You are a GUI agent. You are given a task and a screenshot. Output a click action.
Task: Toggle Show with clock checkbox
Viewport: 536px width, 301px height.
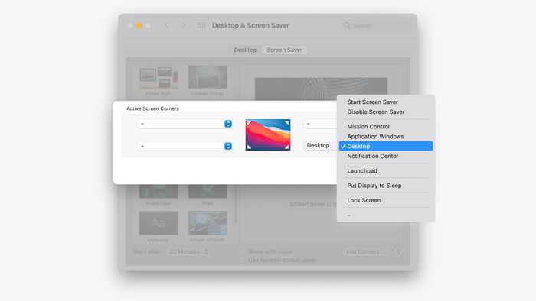[243, 251]
